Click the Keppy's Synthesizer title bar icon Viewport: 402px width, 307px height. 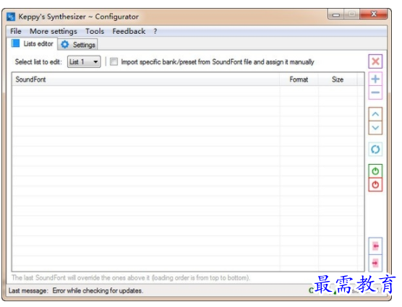(11, 17)
